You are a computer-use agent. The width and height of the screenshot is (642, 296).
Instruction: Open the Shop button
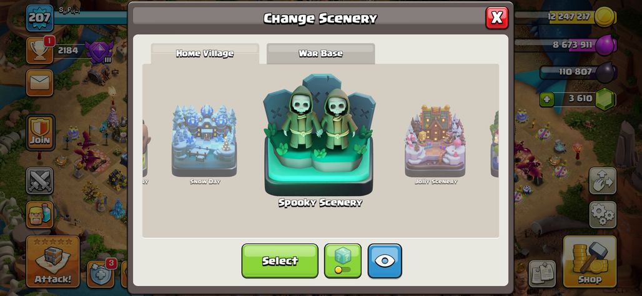tap(590, 262)
